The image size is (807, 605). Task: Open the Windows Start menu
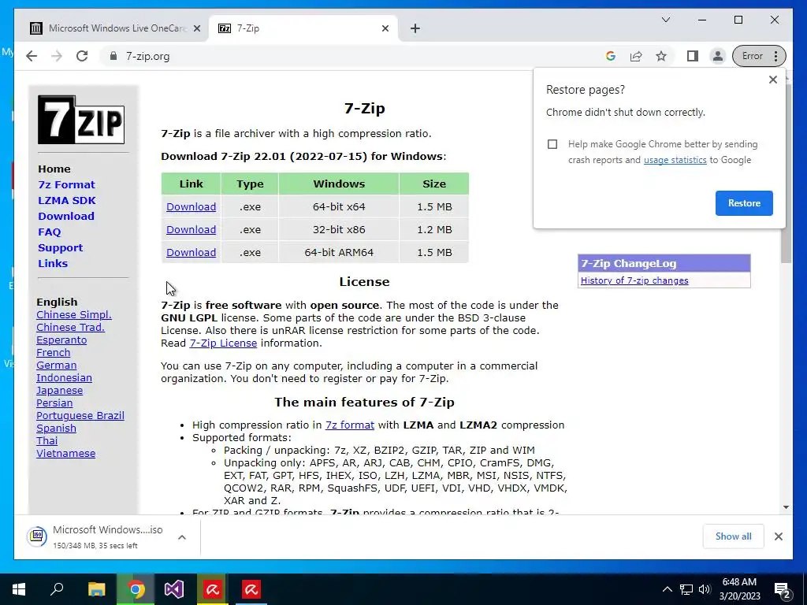(x=19, y=589)
